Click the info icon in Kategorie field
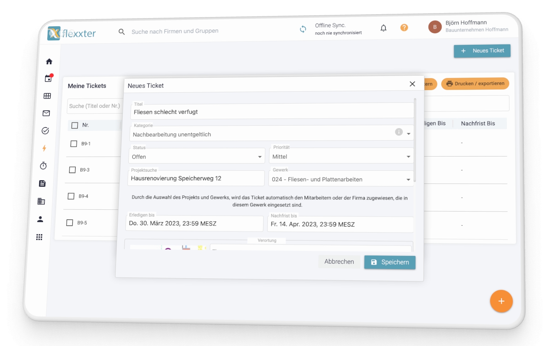549x346 pixels. 399,132
